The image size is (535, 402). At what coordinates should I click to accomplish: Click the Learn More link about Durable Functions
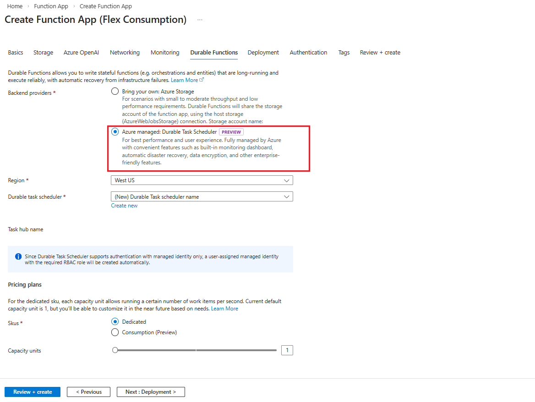click(x=183, y=79)
